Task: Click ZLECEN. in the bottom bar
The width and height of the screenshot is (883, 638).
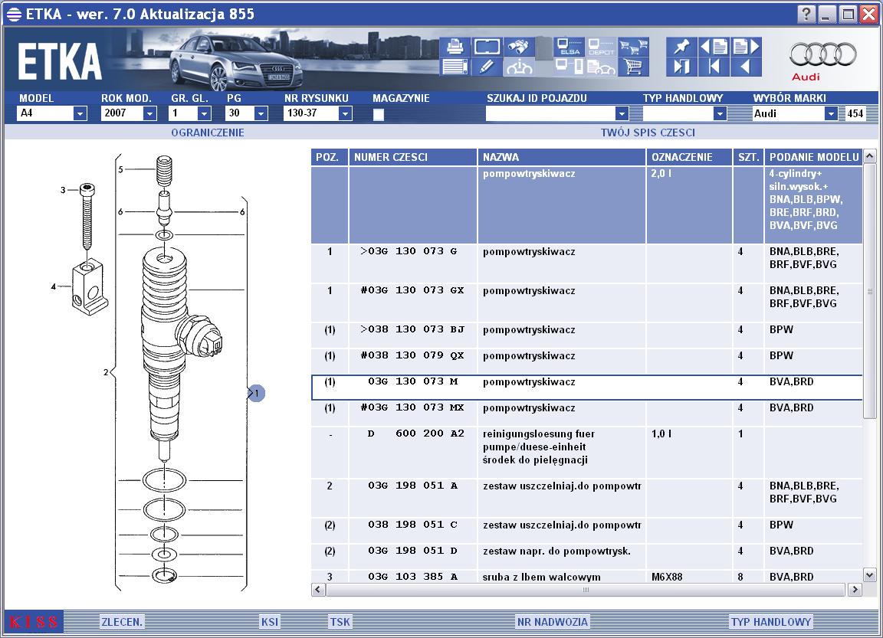Action: click(x=122, y=622)
